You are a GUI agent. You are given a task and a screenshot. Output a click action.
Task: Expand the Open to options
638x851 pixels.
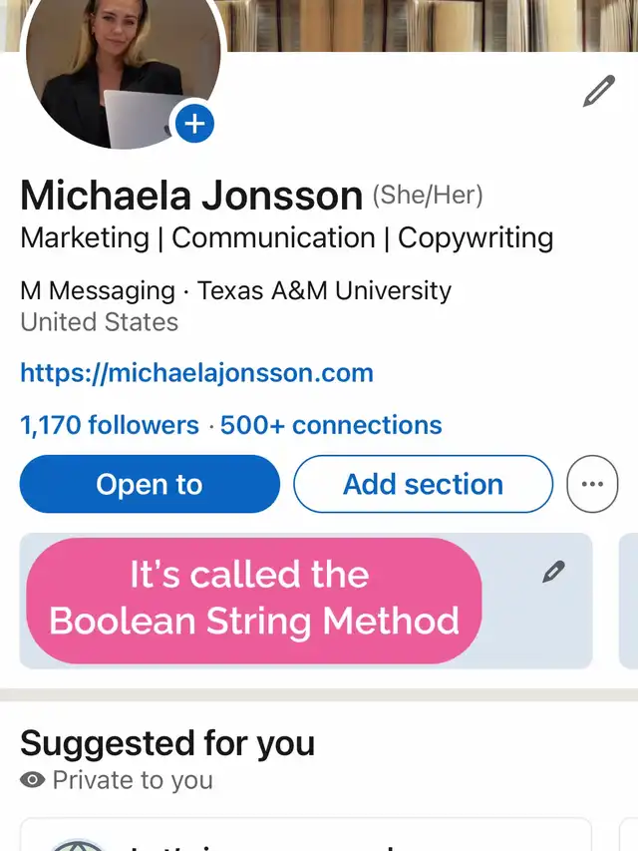[150, 484]
